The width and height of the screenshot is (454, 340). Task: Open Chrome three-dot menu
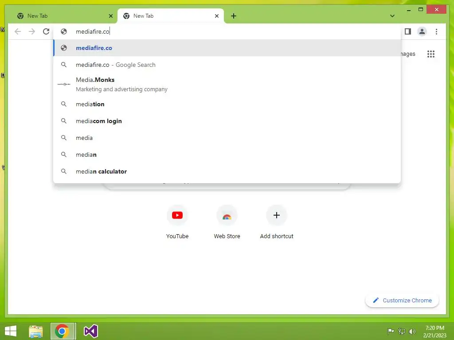click(436, 31)
